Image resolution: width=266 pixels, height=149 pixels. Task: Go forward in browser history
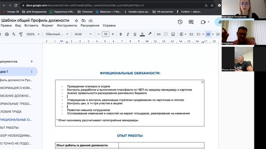pyautogui.click(x=10, y=5)
